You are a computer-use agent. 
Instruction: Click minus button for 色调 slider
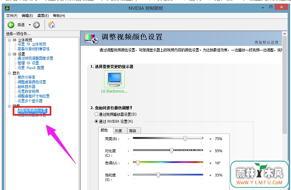(128, 163)
